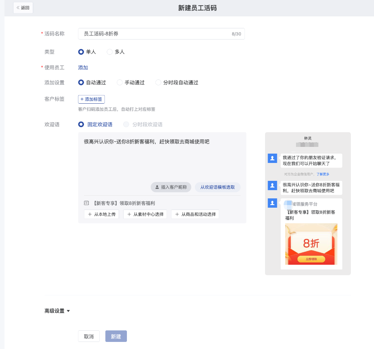Click avatar next to friend verification message
This screenshot has width=374, height=349.
[x=272, y=158]
